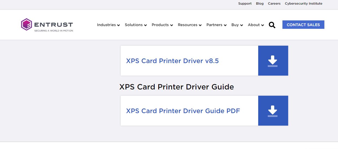Click the ENTRUST wordmark text
The height and width of the screenshot is (149, 338).
pos(53,24)
